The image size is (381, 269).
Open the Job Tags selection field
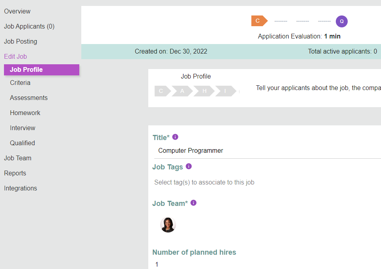click(x=267, y=182)
